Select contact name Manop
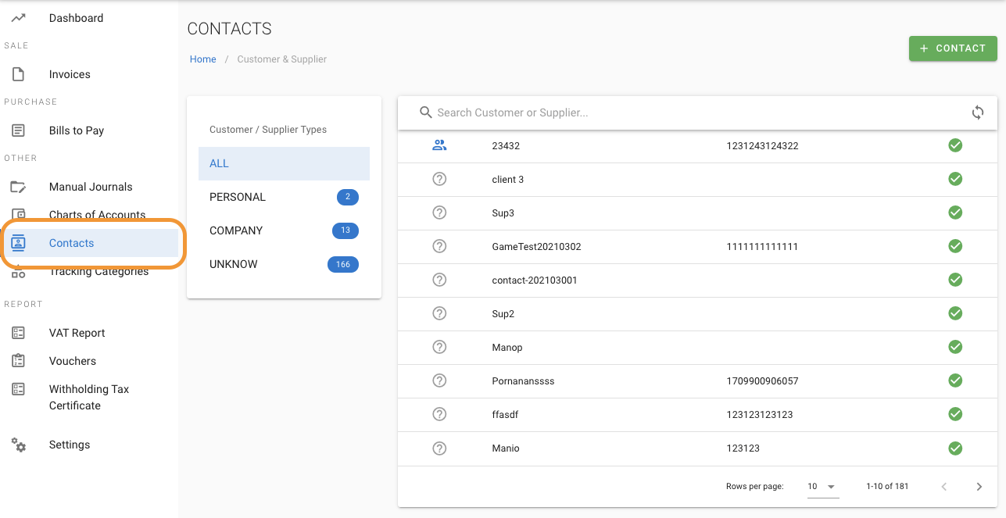 tap(507, 348)
